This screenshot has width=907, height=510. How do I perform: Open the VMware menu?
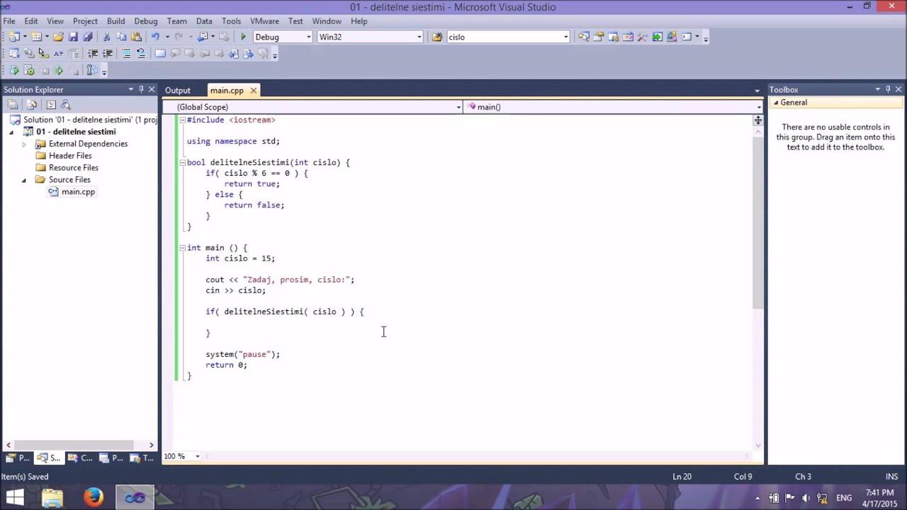point(264,21)
